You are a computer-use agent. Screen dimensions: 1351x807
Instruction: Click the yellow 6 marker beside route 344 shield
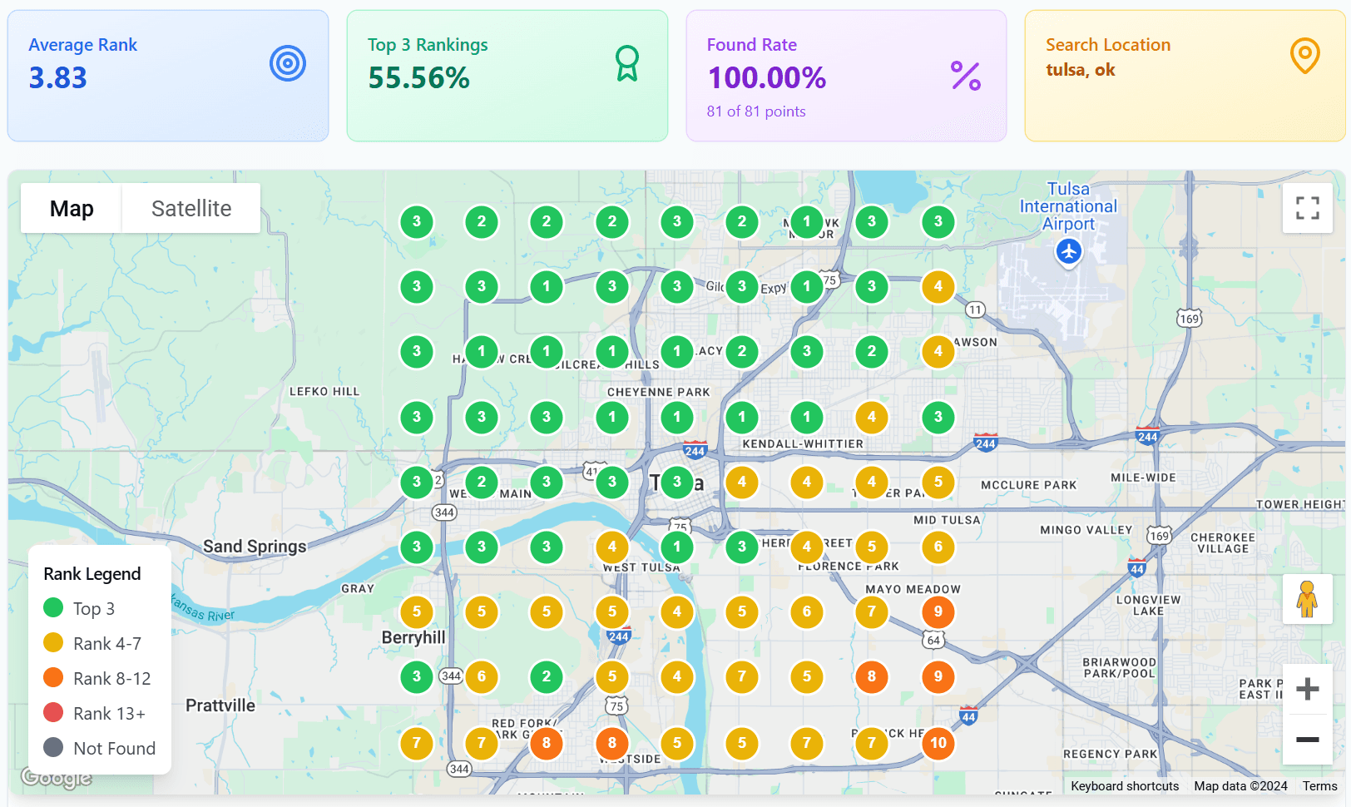(x=482, y=676)
